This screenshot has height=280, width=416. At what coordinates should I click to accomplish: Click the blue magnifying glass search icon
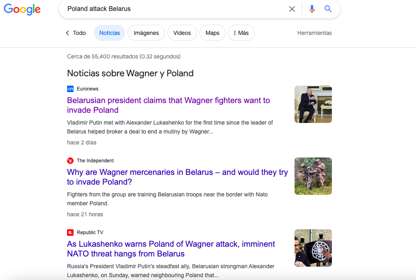328,9
